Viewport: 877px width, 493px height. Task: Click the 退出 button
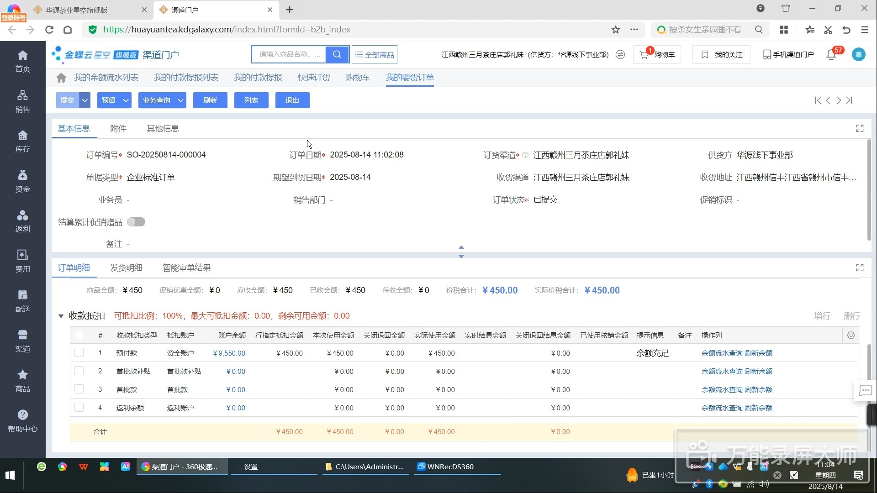(x=292, y=100)
